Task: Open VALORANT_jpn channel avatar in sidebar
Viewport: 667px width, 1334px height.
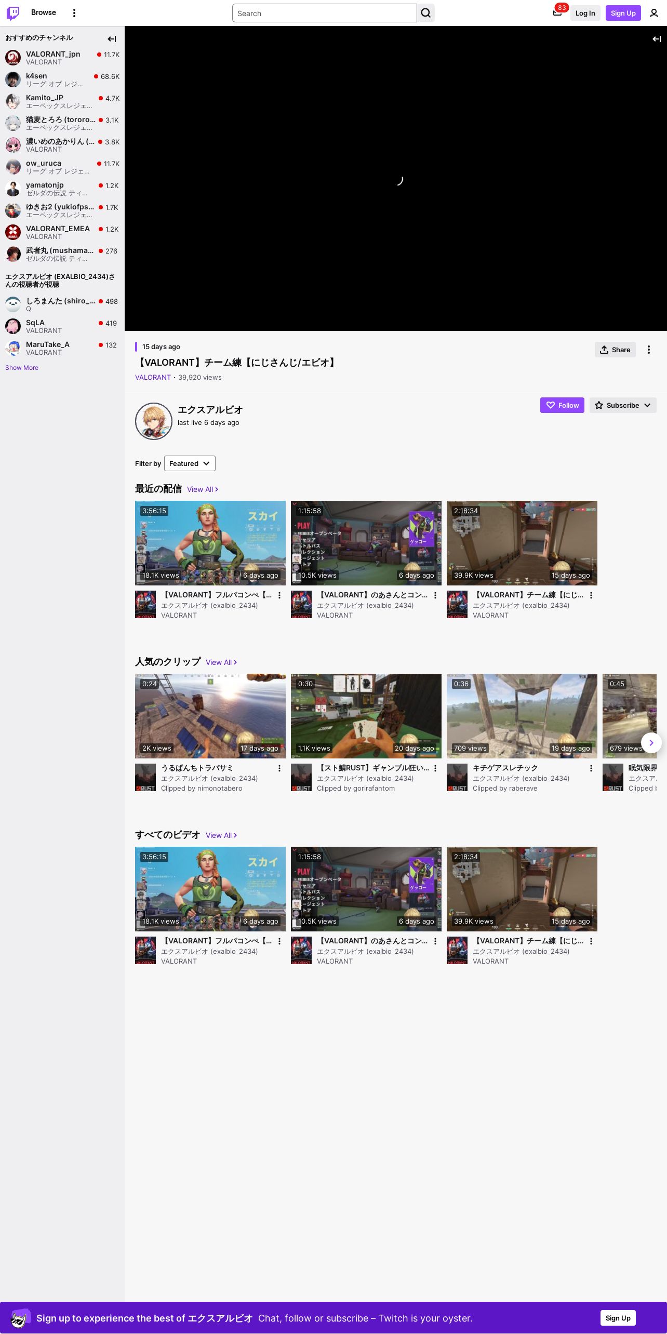Action: point(13,58)
